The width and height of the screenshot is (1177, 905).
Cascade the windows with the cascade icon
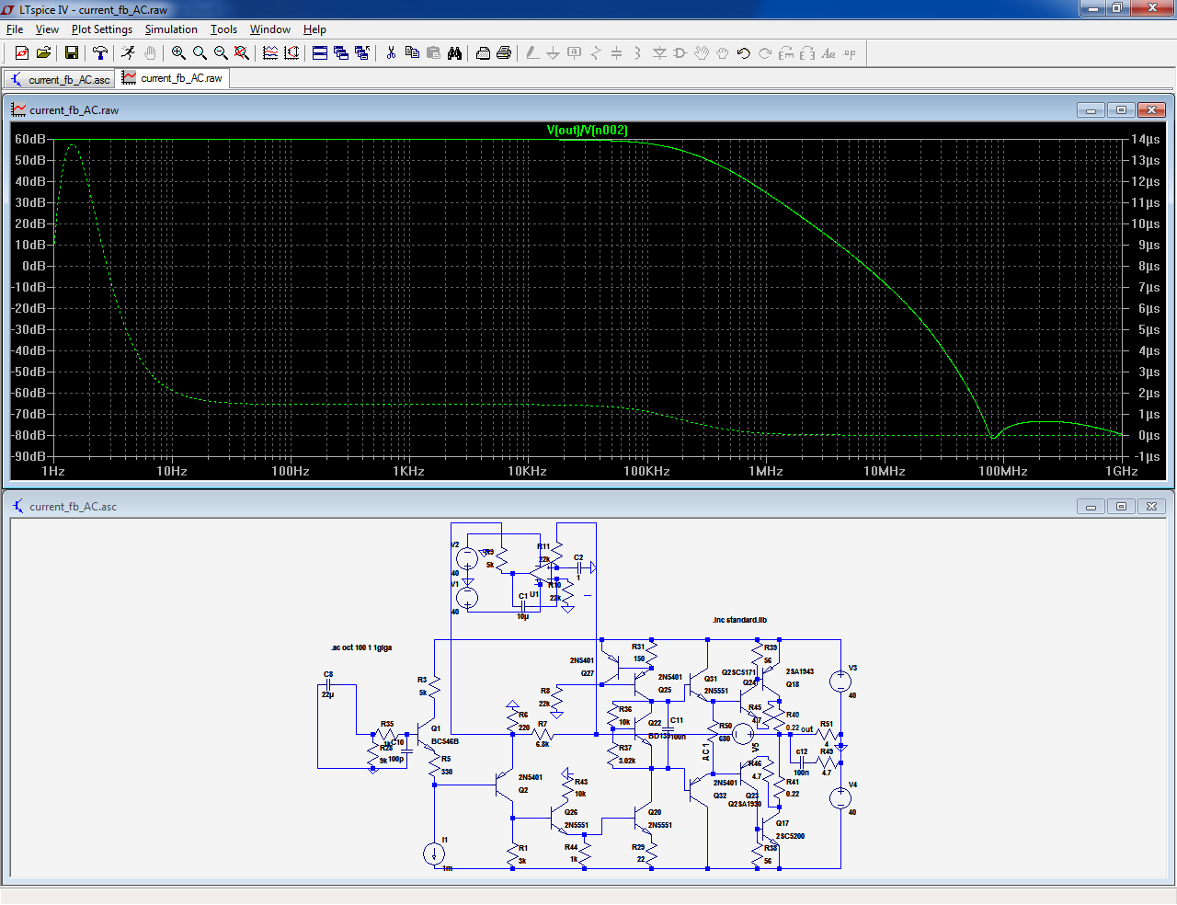(x=341, y=53)
